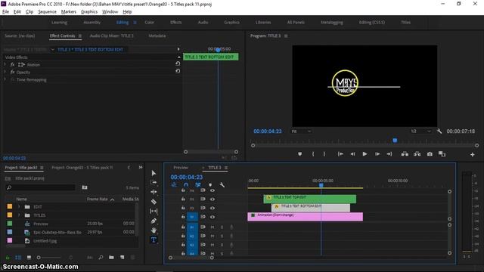Viewport: 484px width, 272px height.
Task: Click the Comparison View button
Action: tap(442, 154)
